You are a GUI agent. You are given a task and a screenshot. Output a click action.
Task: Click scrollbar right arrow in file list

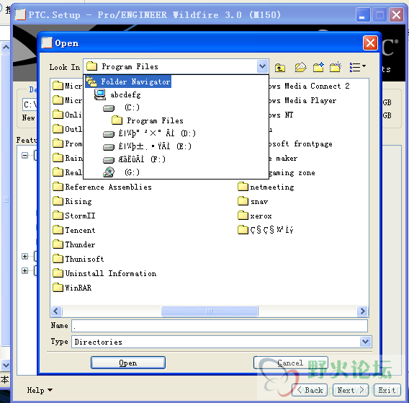(362, 311)
